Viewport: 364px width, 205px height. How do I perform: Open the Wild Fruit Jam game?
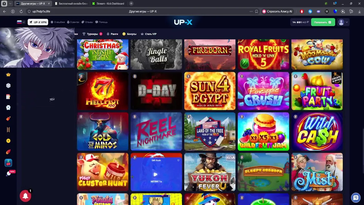263,131
